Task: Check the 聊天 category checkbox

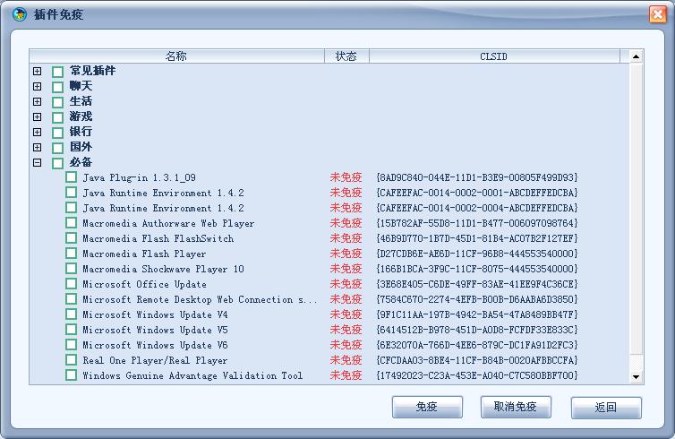Action: click(x=57, y=87)
